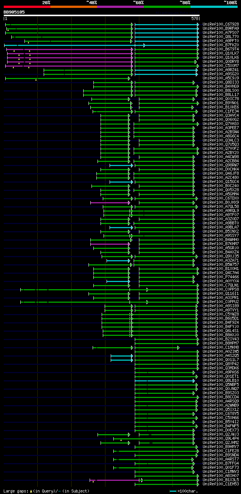
Task: Select the UniRef100_B8AXJ0 row label
Action: coord(221,335)
